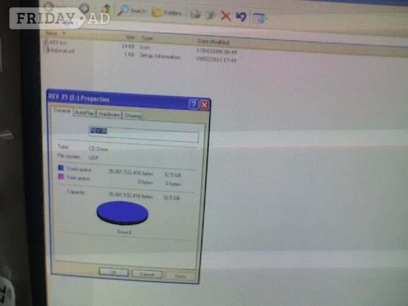Click the OK button in Properties dialog
408x306 pixels.
click(114, 272)
